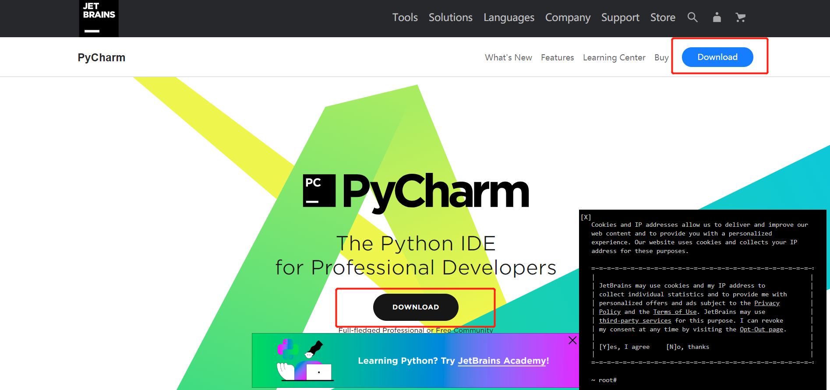Screen dimensions: 830x390
Task: Accept cookies with [Y]es, I agree
Action: 624,347
